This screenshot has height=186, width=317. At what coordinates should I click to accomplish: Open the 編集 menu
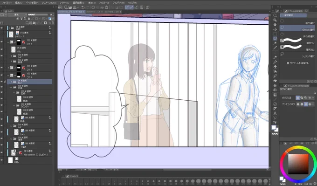pyautogui.click(x=19, y=3)
